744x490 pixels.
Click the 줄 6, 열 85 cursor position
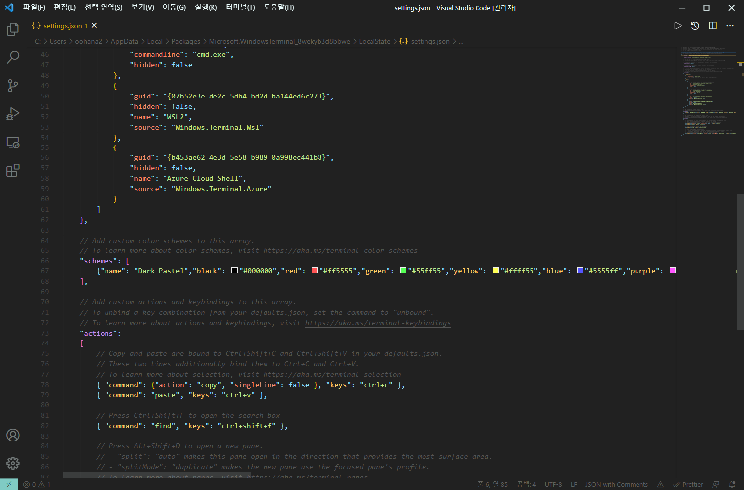pos(492,484)
